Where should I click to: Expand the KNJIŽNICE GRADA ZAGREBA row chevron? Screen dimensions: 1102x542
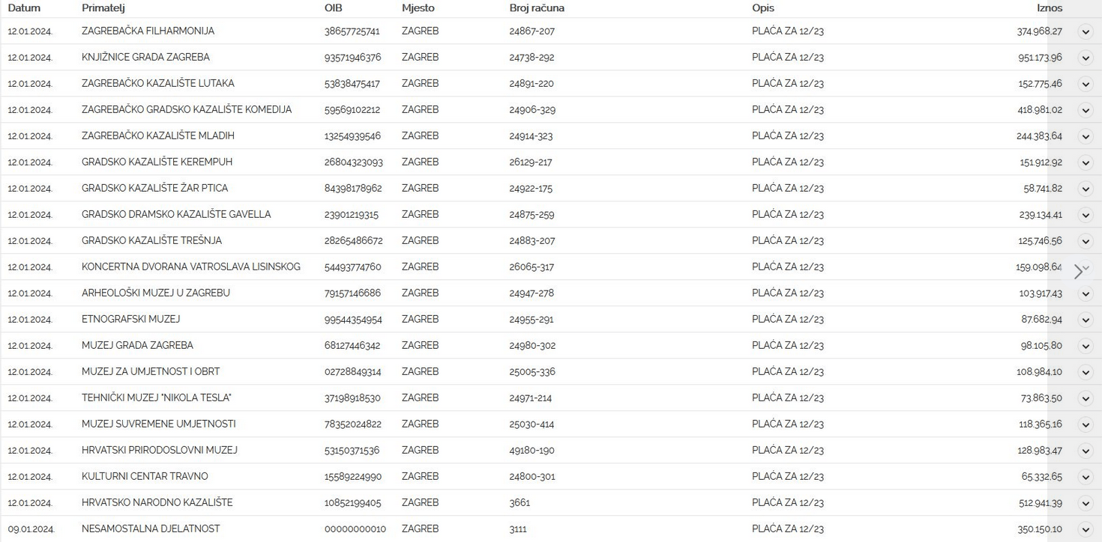coord(1085,58)
